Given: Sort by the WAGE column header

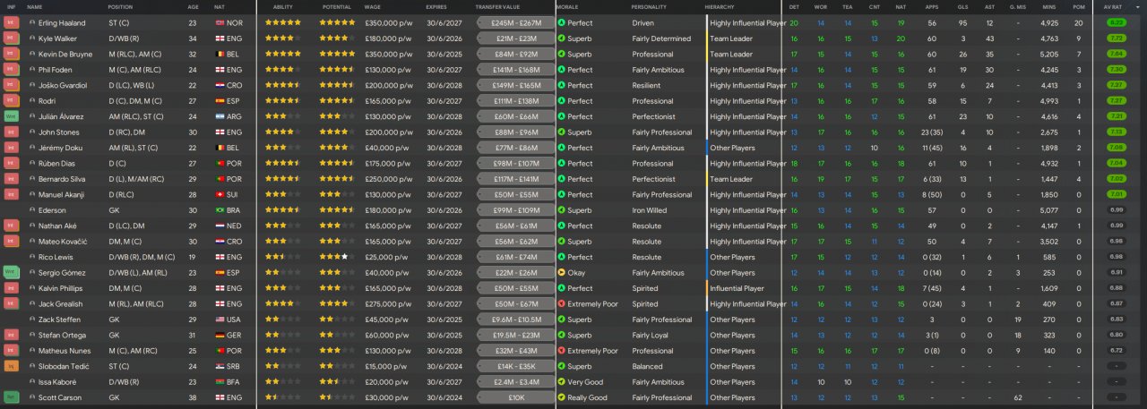Looking at the screenshot, I should click(x=373, y=7).
